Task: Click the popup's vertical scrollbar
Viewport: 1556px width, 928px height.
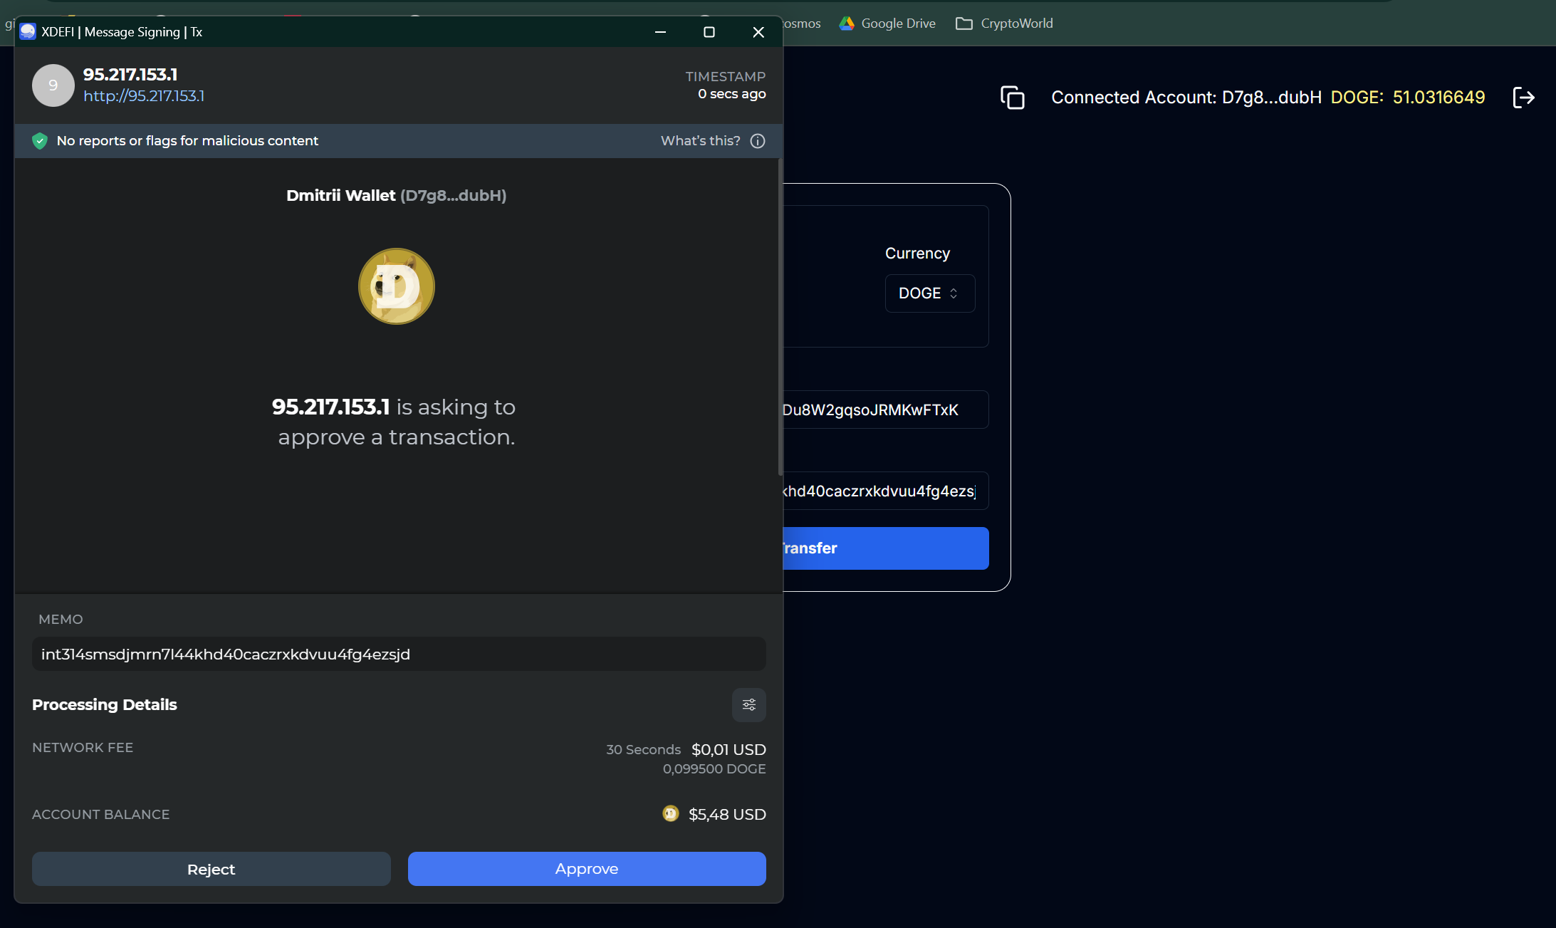Action: [x=780, y=317]
